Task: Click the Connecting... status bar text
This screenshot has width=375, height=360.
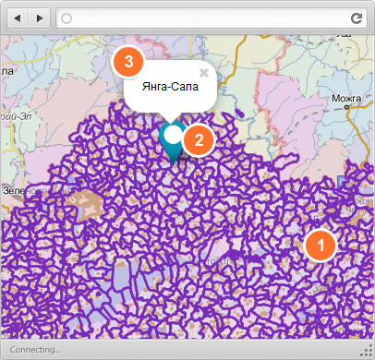Action: (35, 350)
